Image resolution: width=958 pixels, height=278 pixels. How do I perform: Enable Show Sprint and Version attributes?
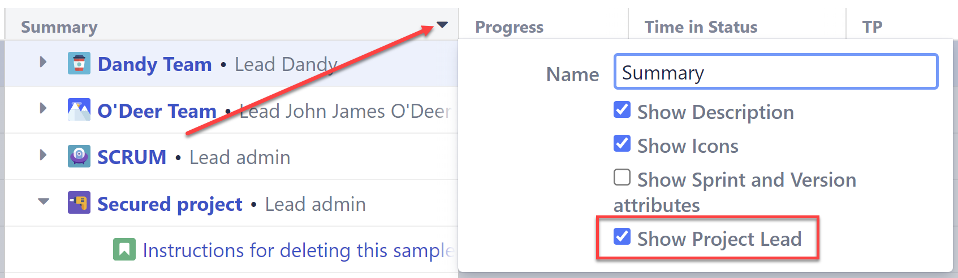(622, 178)
